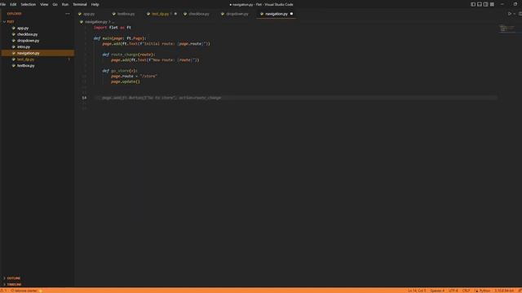Click line number 14 in the gutter
Screen dimensions: 522x293
point(84,98)
